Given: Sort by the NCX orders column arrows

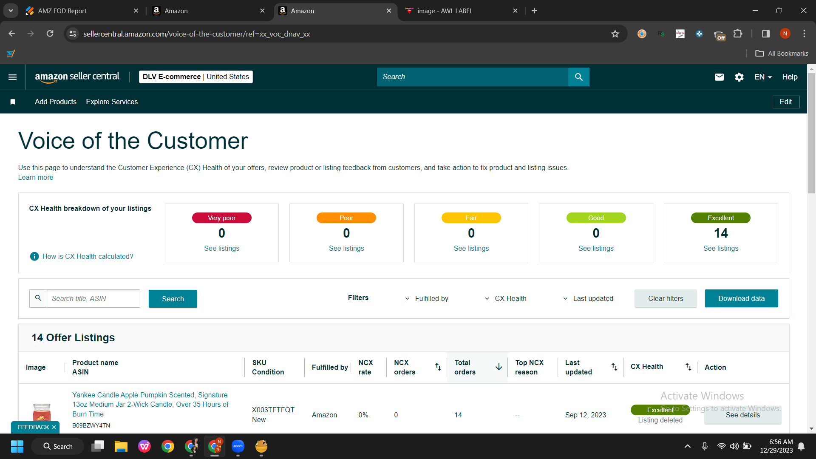Looking at the screenshot, I should 438,367.
